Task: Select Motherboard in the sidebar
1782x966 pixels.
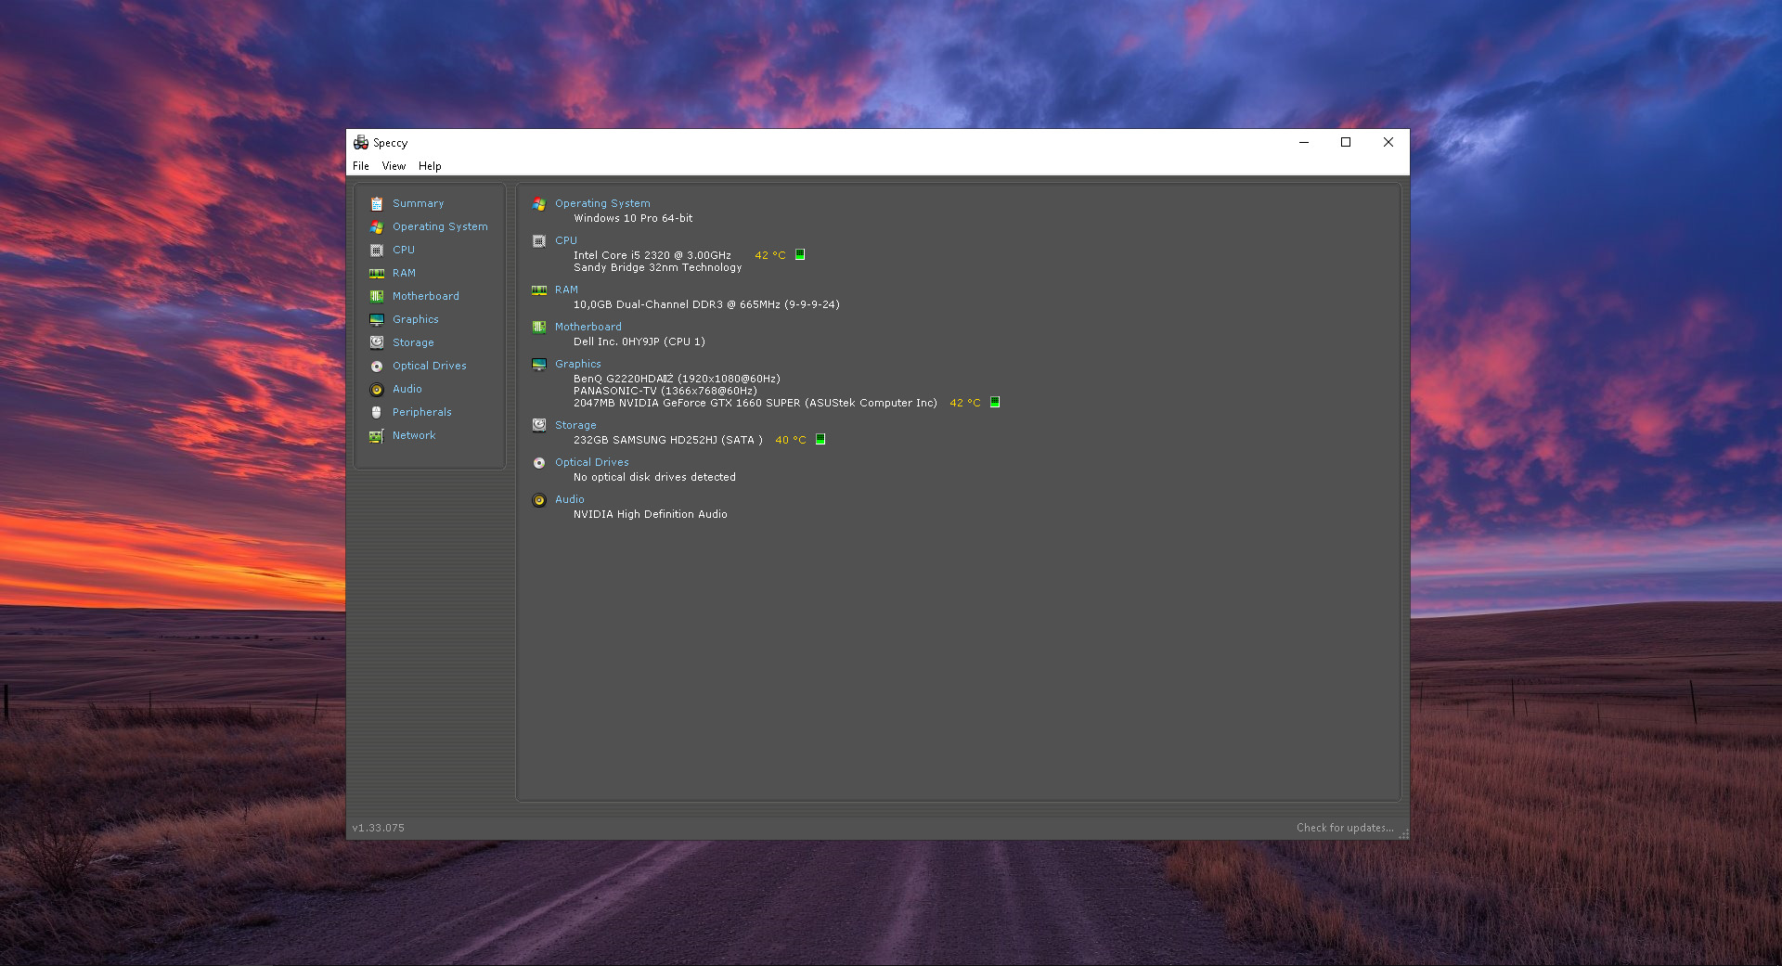Action: click(x=426, y=296)
